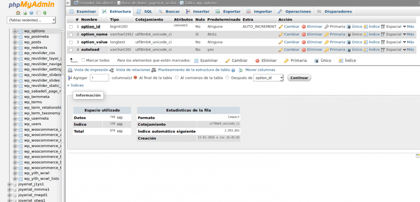Click the bulk Primaria key icon
This screenshot has height=202, width=420.
[x=286, y=61]
